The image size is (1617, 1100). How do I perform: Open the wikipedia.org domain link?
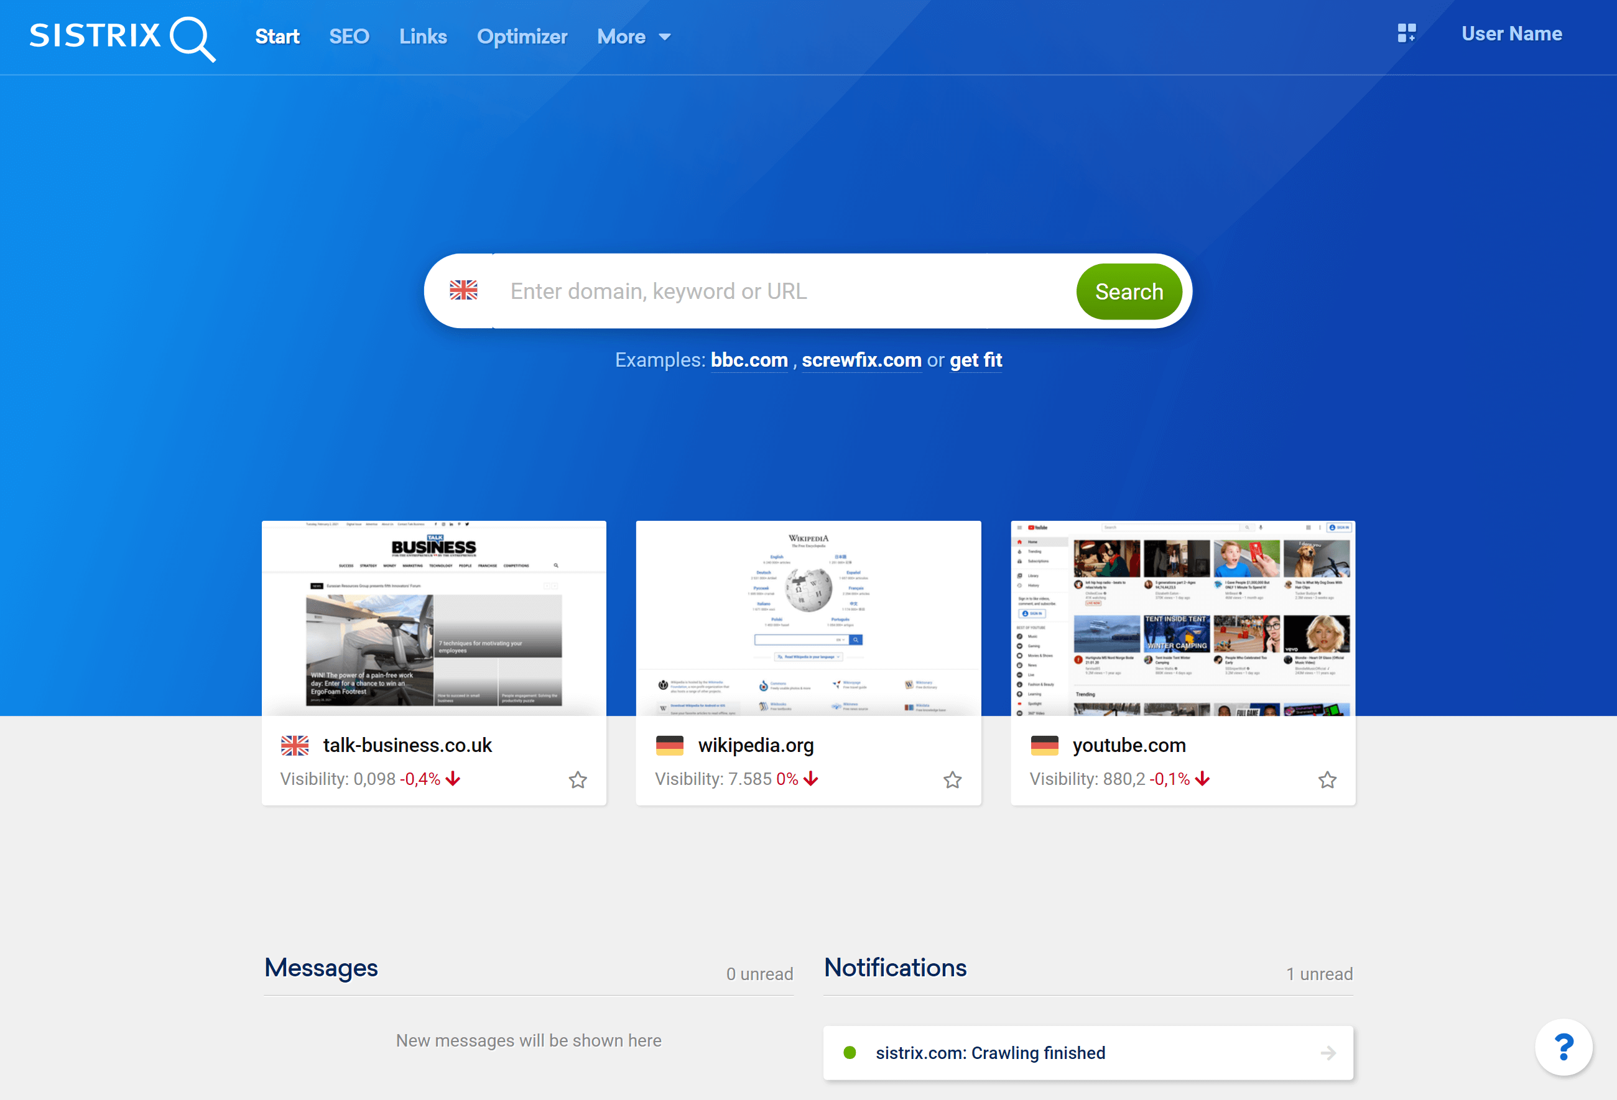click(x=756, y=745)
